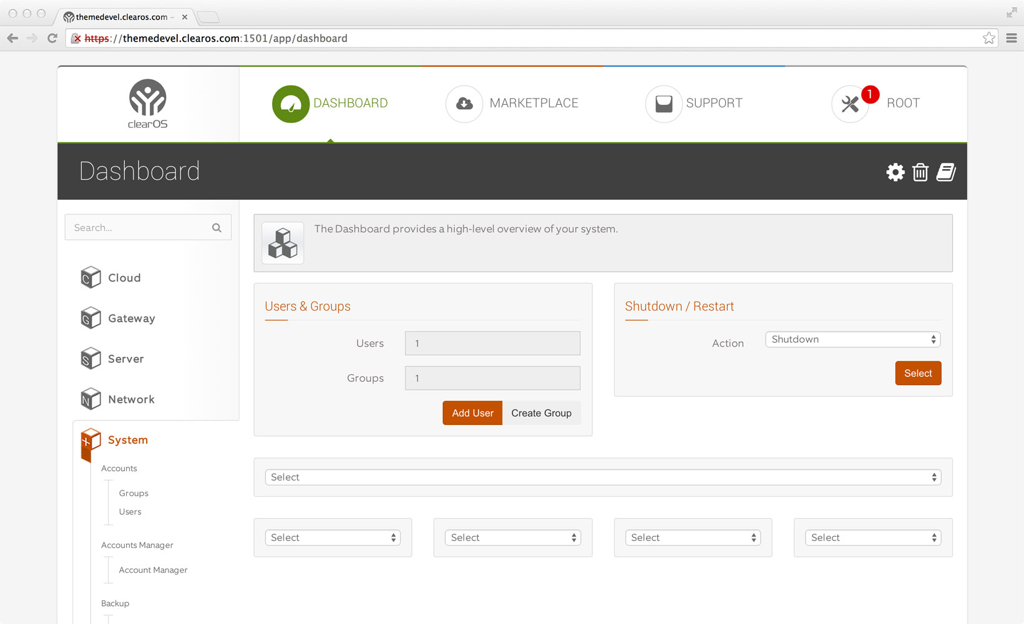
Task: Click the Backup section label
Action: click(x=115, y=603)
